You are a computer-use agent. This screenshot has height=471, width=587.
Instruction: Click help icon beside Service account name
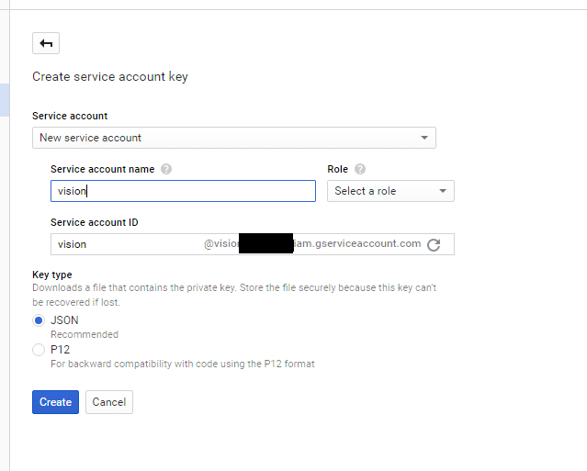pos(165,169)
